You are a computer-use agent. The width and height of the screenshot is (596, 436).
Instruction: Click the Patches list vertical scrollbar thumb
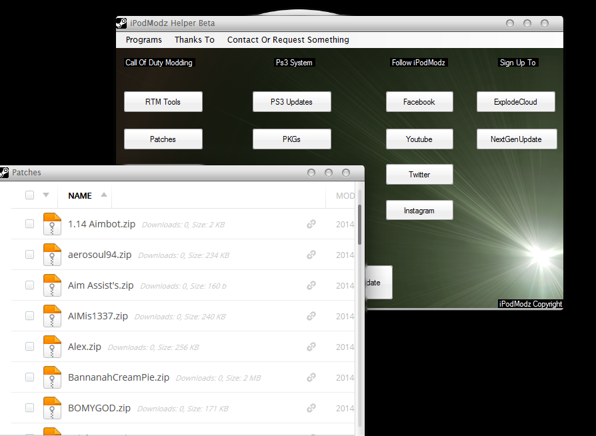(359, 225)
